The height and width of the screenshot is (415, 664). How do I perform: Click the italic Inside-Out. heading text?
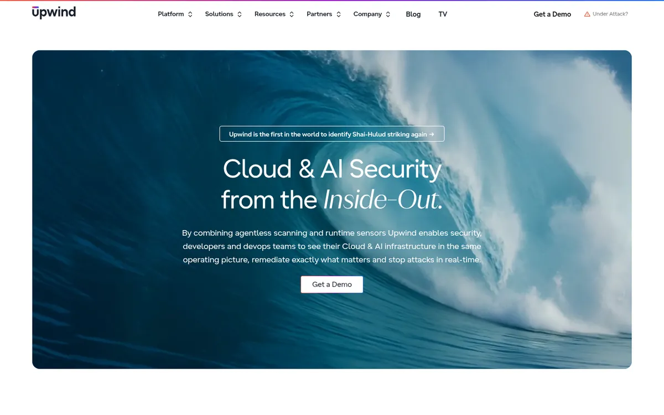[x=383, y=200]
